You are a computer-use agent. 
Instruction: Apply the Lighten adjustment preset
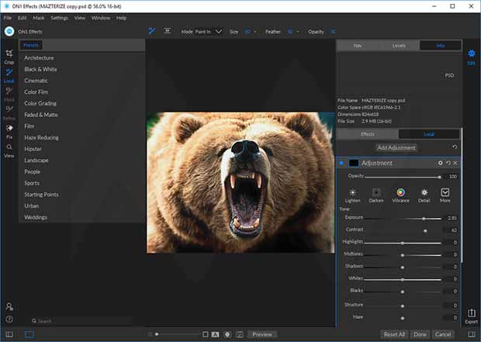pyautogui.click(x=353, y=194)
